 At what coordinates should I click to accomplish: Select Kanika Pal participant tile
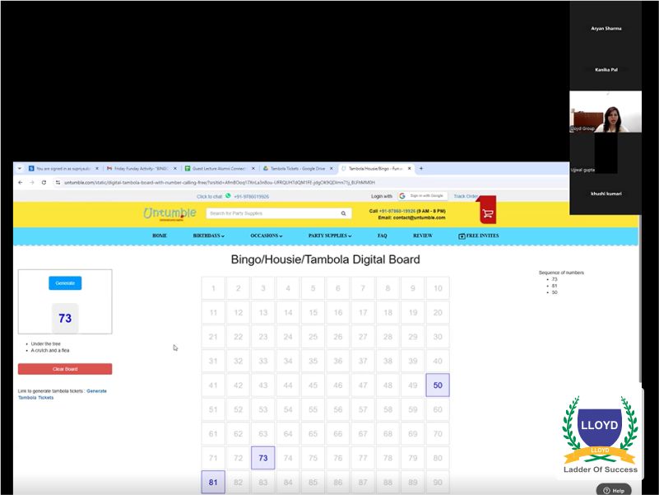tap(606, 69)
